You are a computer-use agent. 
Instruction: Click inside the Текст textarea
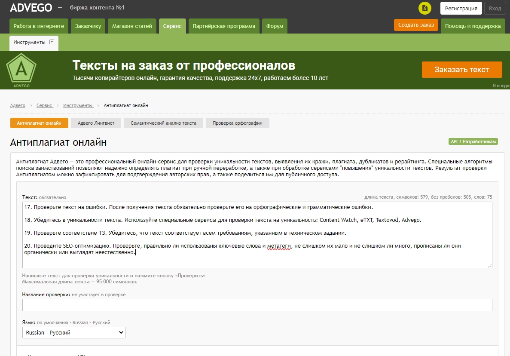click(x=257, y=235)
